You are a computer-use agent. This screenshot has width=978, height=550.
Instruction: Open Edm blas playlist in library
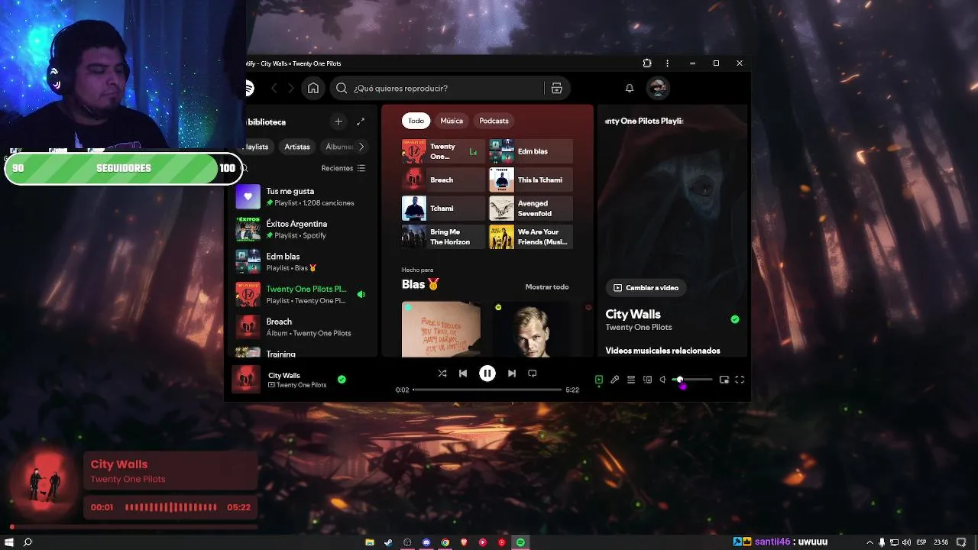(303, 262)
